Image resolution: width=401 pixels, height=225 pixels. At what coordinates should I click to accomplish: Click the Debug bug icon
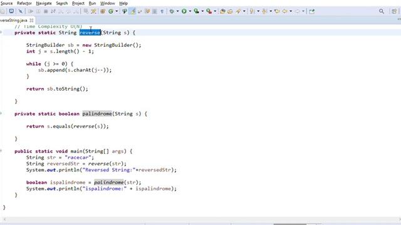tap(172, 11)
